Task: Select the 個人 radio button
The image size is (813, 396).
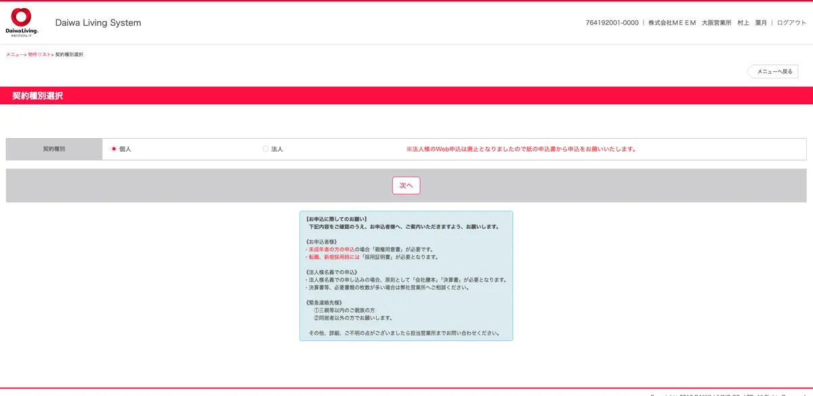Action: [114, 149]
